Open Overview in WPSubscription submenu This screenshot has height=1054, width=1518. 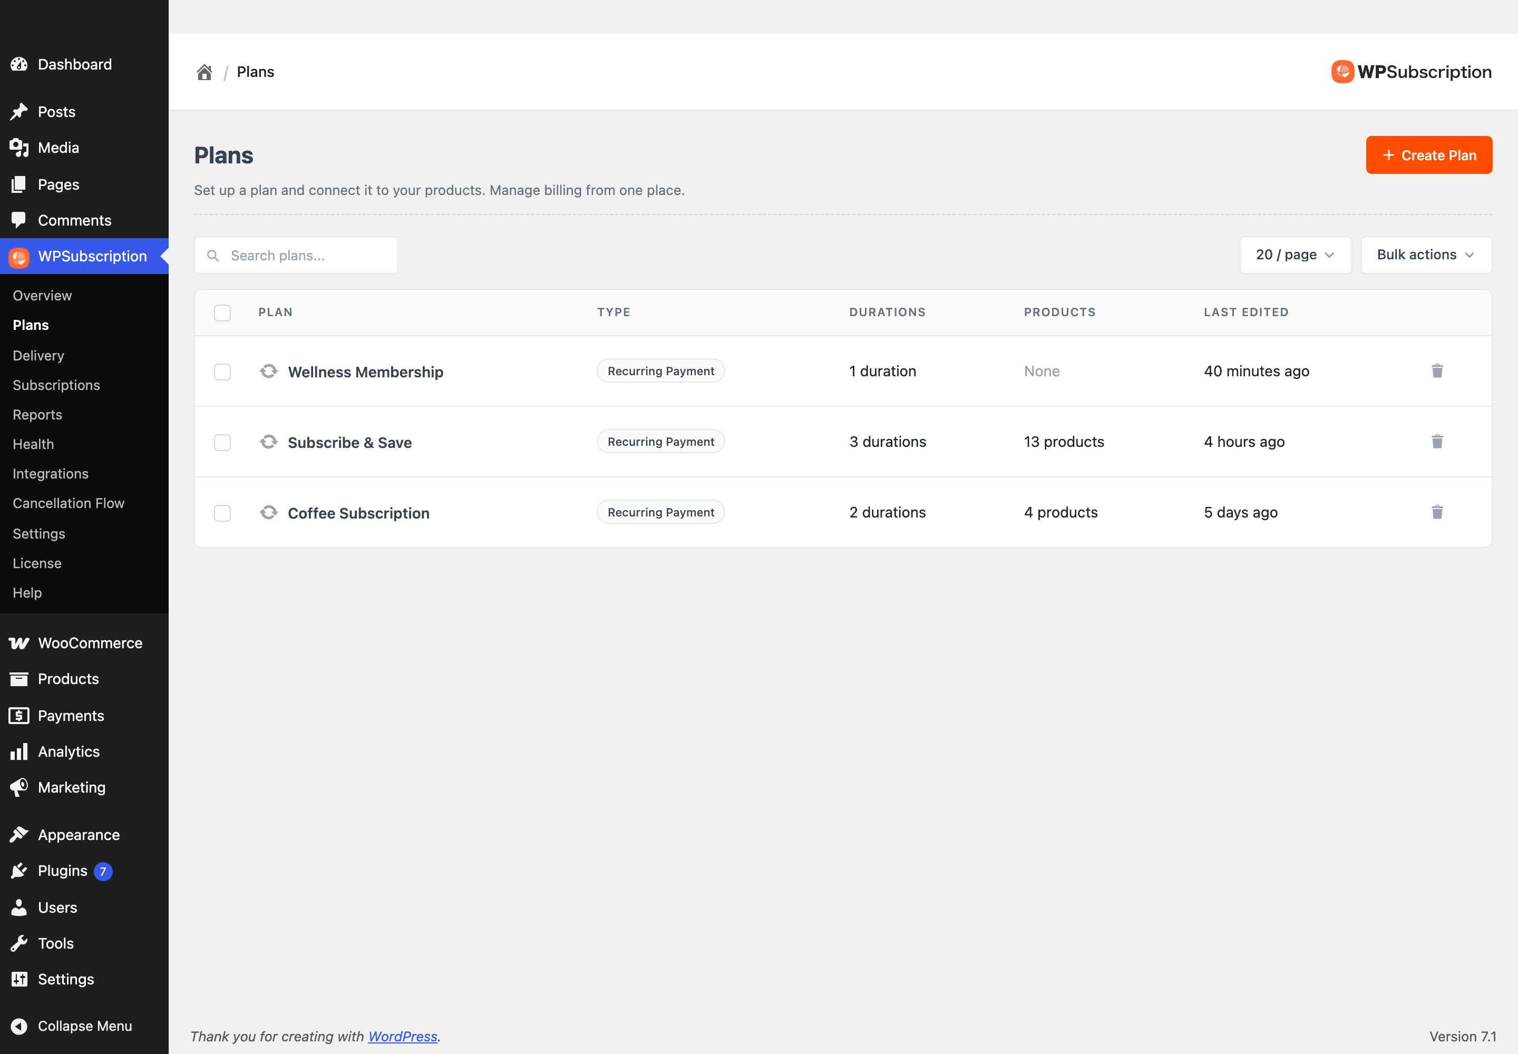pyautogui.click(x=42, y=296)
